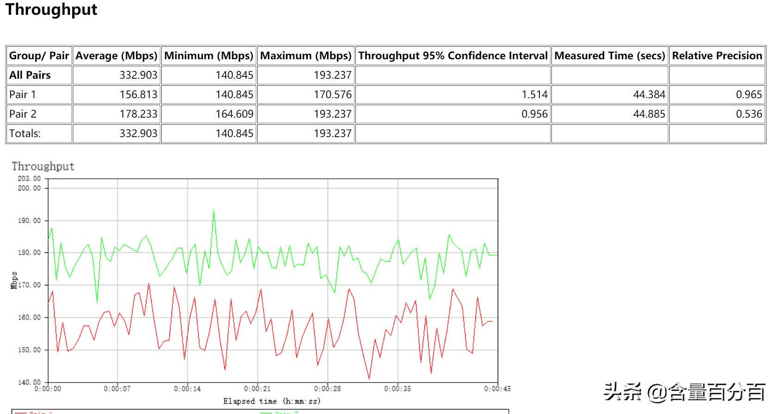Click the bold Throughput page heading

tap(51, 9)
